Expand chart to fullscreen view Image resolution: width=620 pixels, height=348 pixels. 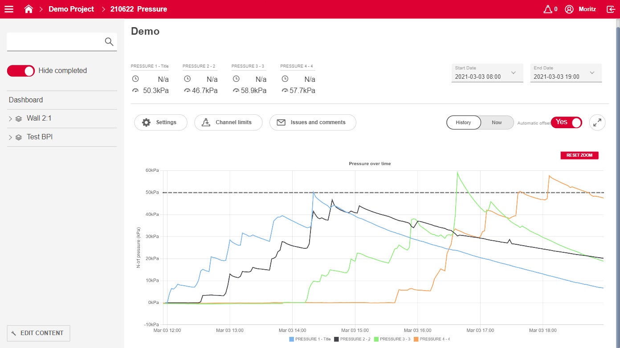pos(597,122)
